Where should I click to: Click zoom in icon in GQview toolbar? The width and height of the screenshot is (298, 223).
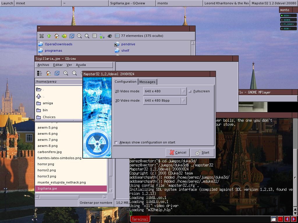click(x=66, y=73)
